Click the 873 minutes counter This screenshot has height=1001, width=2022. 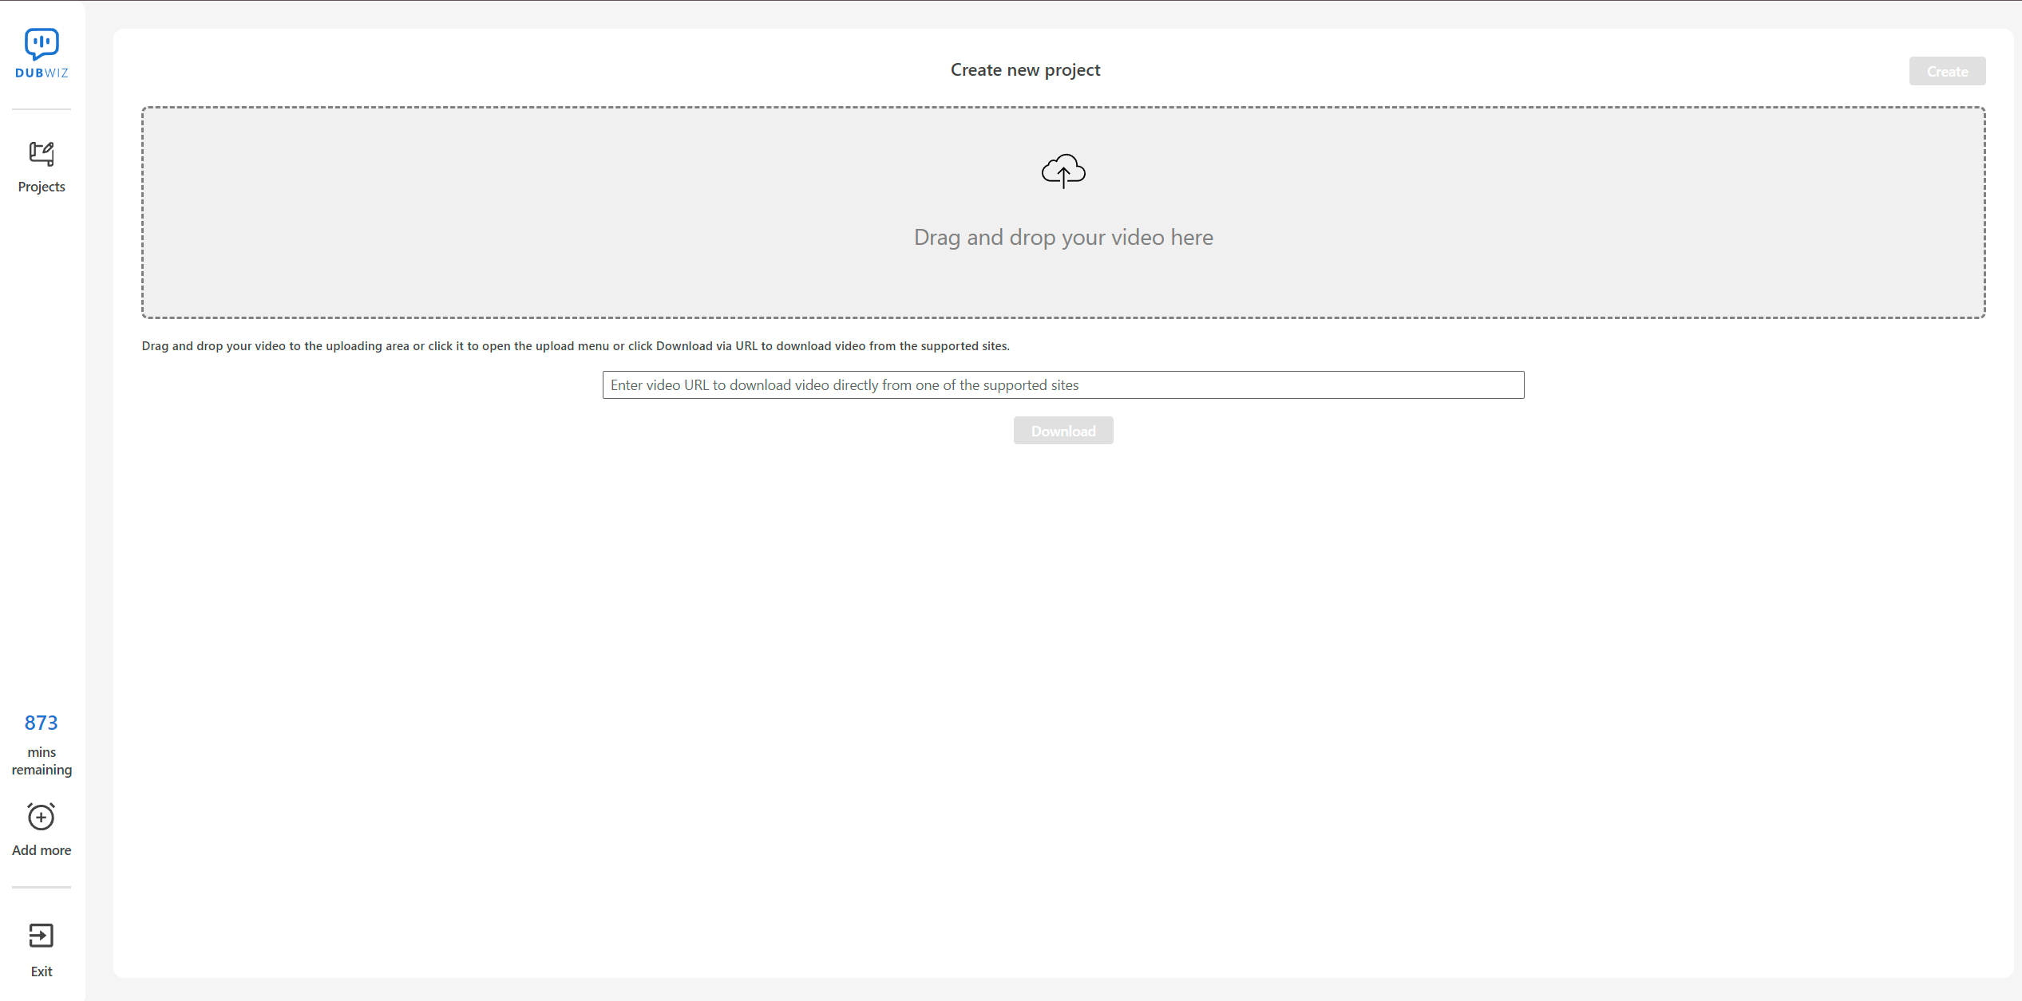42,723
